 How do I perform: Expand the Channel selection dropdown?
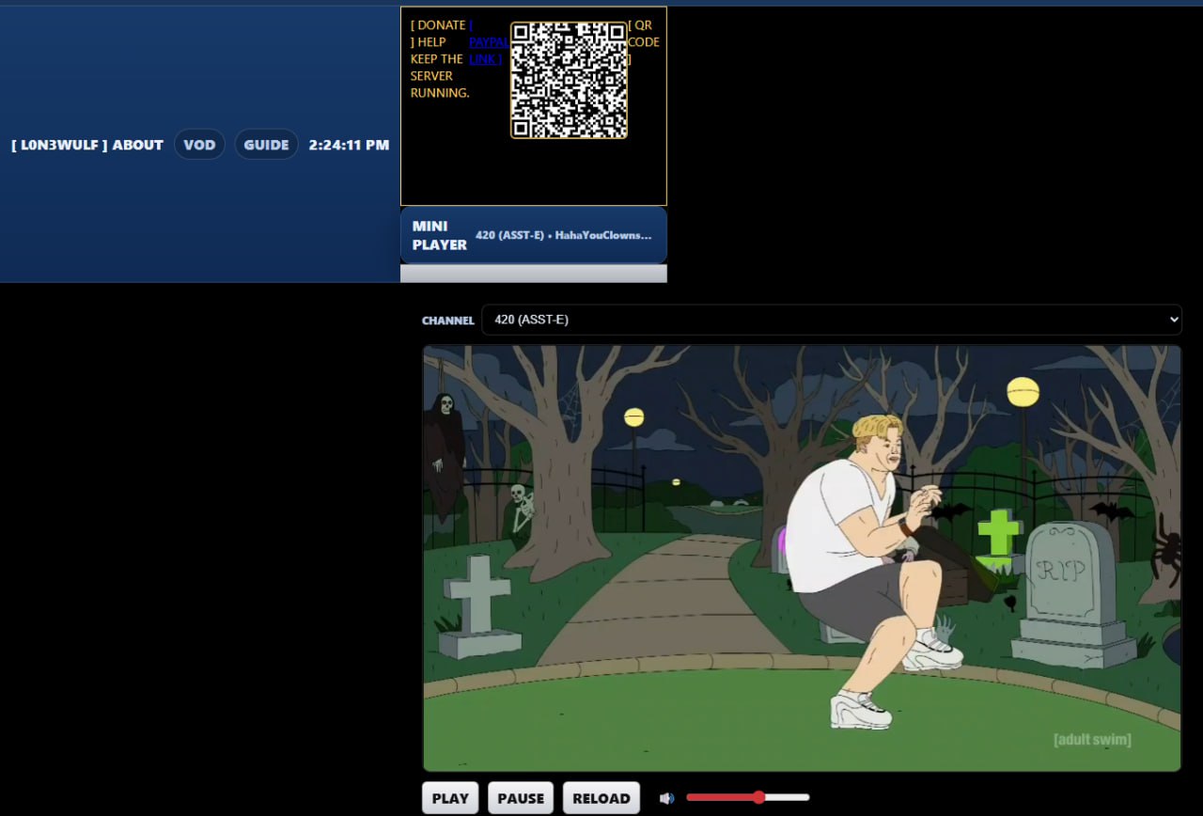(x=831, y=320)
